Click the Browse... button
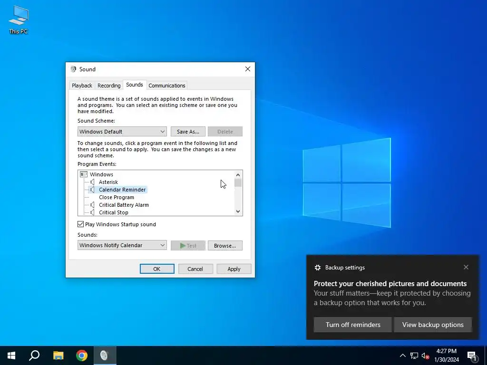Screen dimensions: 487x365 click(x=225, y=246)
